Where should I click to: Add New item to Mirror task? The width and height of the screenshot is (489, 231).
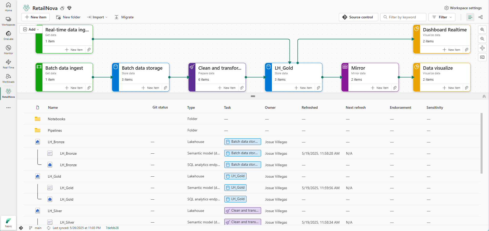coord(380,88)
